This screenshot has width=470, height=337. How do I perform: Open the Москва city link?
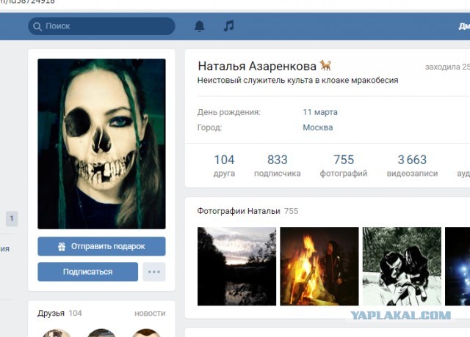(318, 127)
